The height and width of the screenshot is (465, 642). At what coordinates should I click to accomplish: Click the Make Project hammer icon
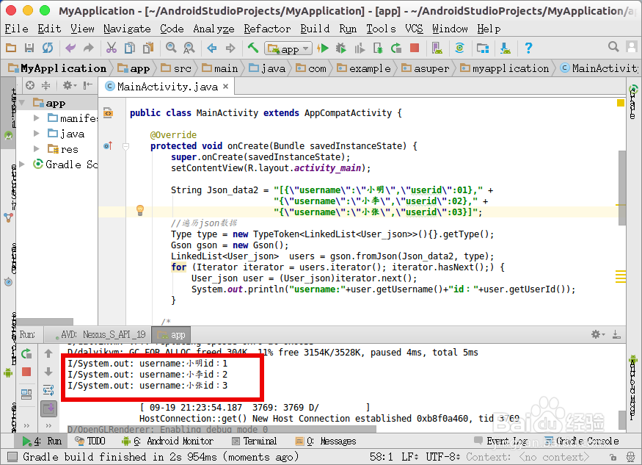coord(253,48)
